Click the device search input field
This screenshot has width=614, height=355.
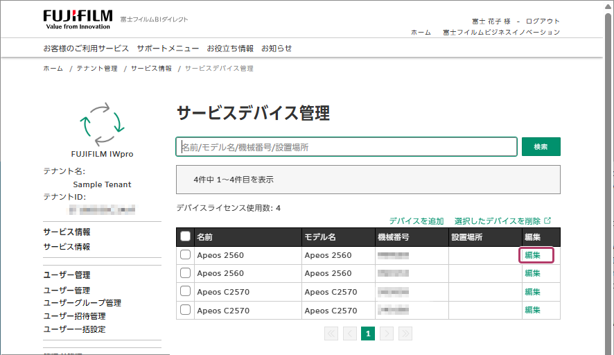point(346,147)
